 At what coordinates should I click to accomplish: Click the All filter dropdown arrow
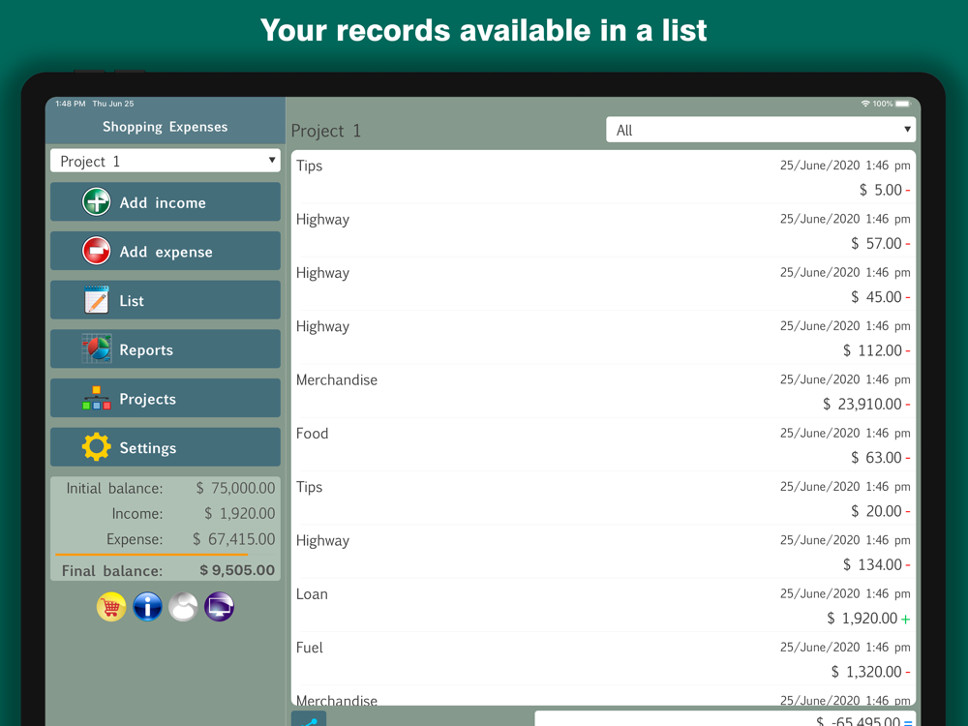907,130
